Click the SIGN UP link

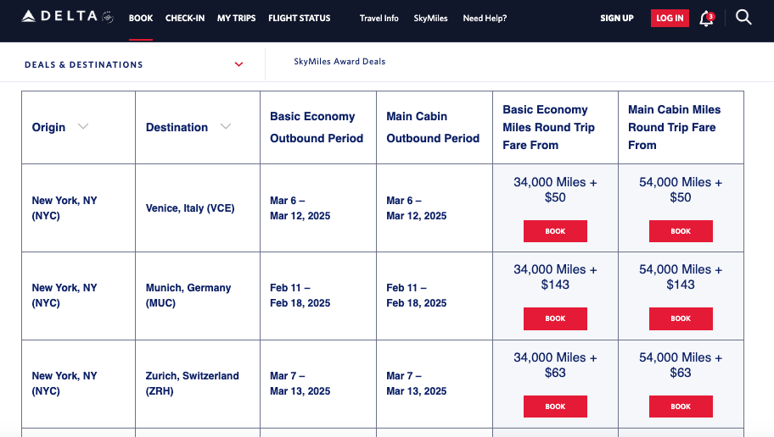tap(616, 19)
